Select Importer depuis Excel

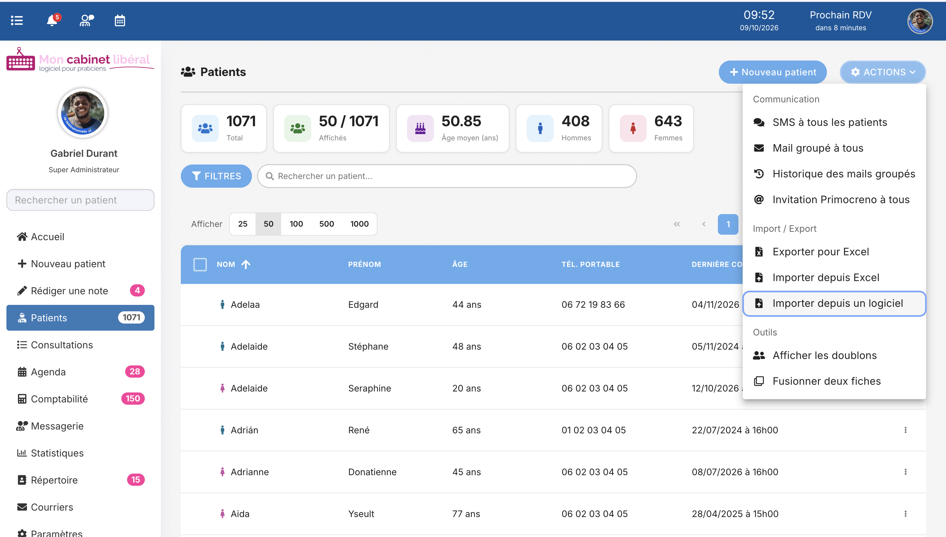tap(834, 277)
